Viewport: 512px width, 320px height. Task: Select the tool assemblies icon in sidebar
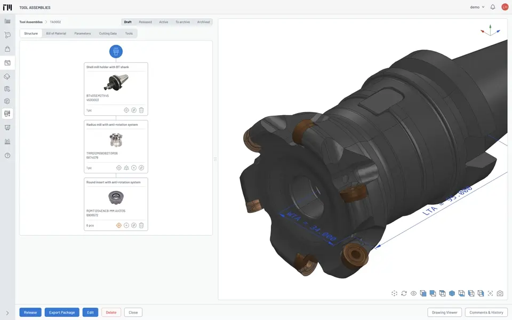point(7,114)
